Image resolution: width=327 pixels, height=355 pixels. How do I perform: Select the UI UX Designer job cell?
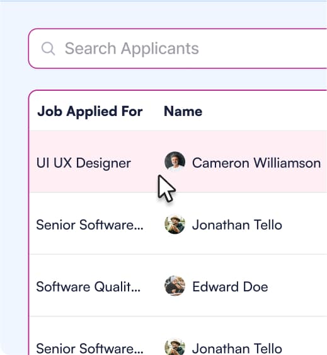(84, 163)
